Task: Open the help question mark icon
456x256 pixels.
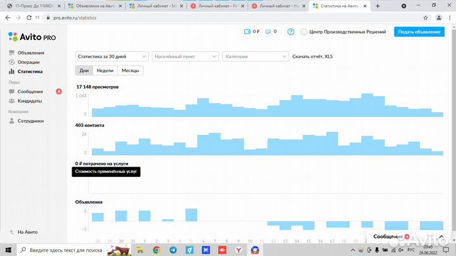Action: click(x=291, y=32)
